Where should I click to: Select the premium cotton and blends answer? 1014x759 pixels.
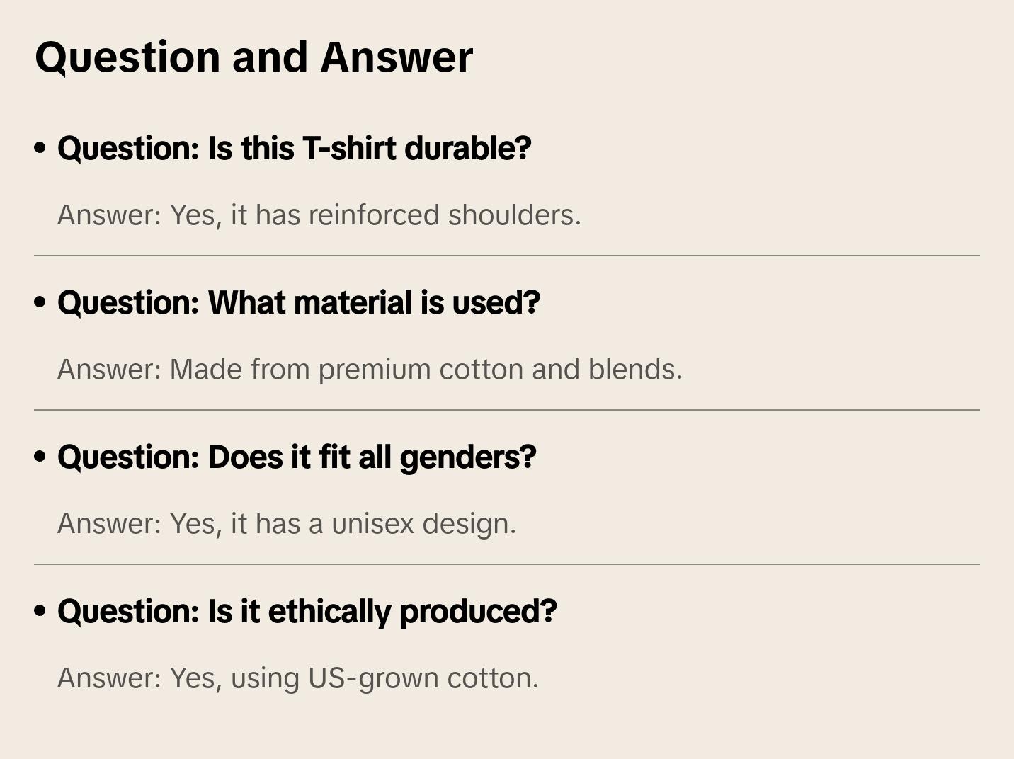(370, 370)
